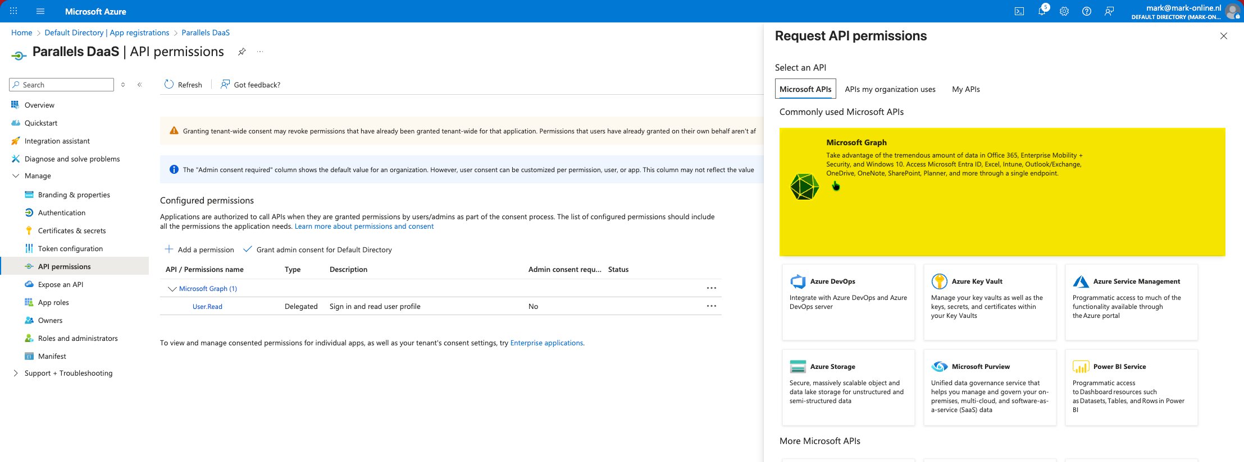Open the notifications bell icon

tap(1042, 11)
